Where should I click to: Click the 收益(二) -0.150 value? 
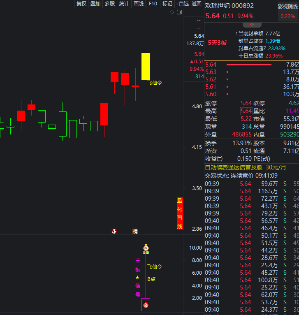coord(243,159)
